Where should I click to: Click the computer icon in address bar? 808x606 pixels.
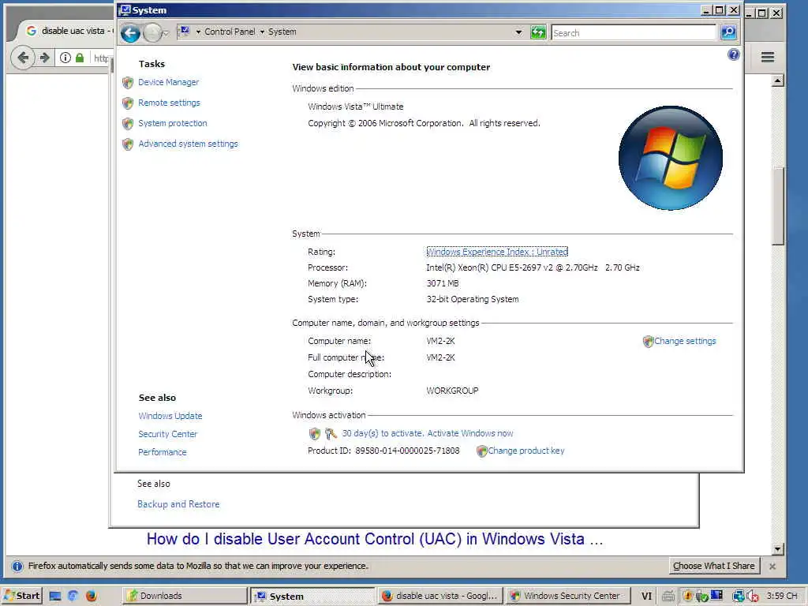coord(185,32)
